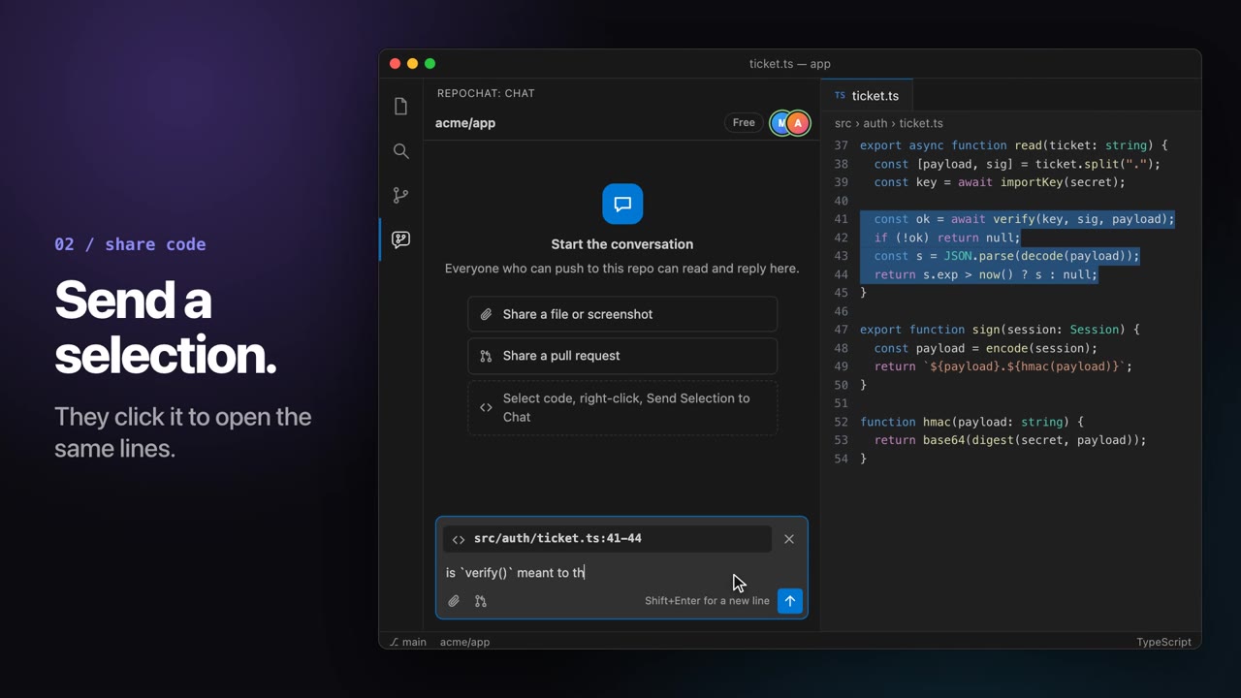Click the REPOCHAT: CHAT panel header

tap(486, 93)
